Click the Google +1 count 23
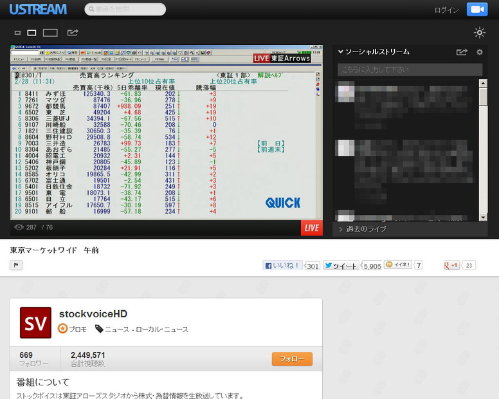The width and height of the screenshot is (499, 399). (x=469, y=265)
